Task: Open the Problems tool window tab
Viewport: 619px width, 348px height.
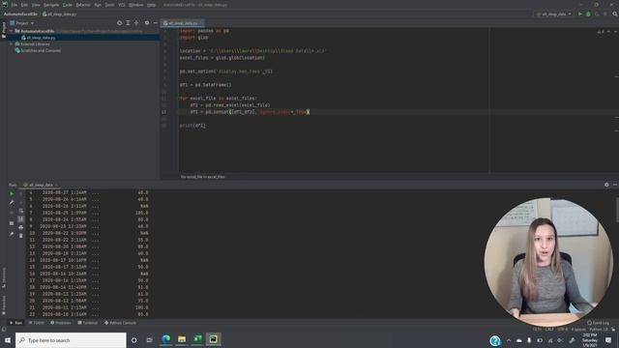Action: click(61, 323)
